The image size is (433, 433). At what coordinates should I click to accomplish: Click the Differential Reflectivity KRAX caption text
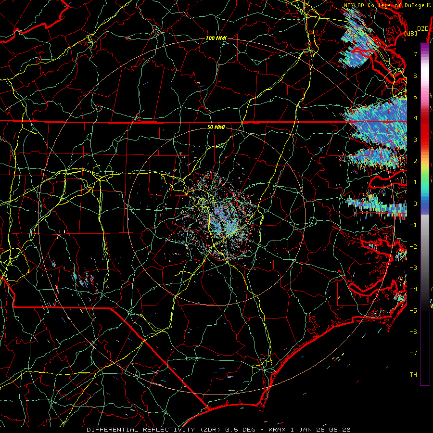pos(218,430)
